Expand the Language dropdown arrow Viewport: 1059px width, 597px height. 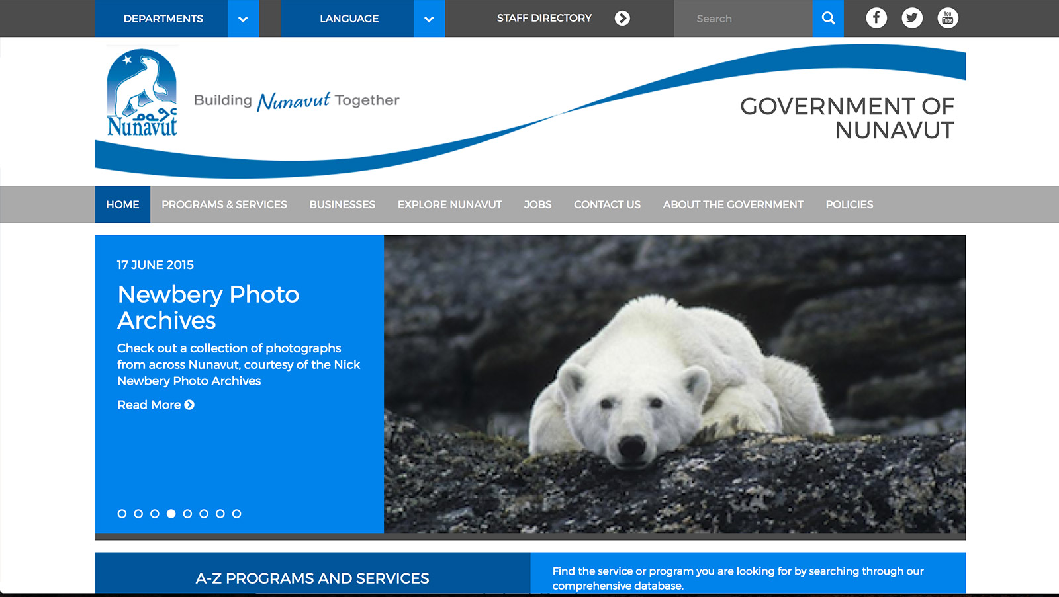pos(429,19)
